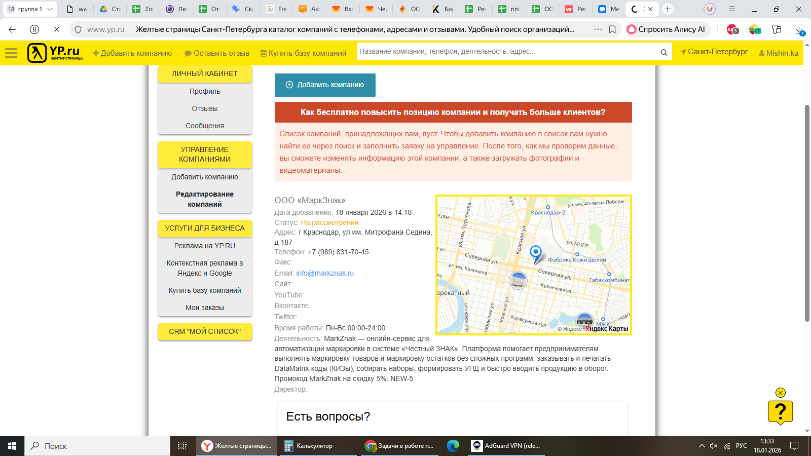
Task: Open browser downloads arrow icon
Action: (799, 30)
